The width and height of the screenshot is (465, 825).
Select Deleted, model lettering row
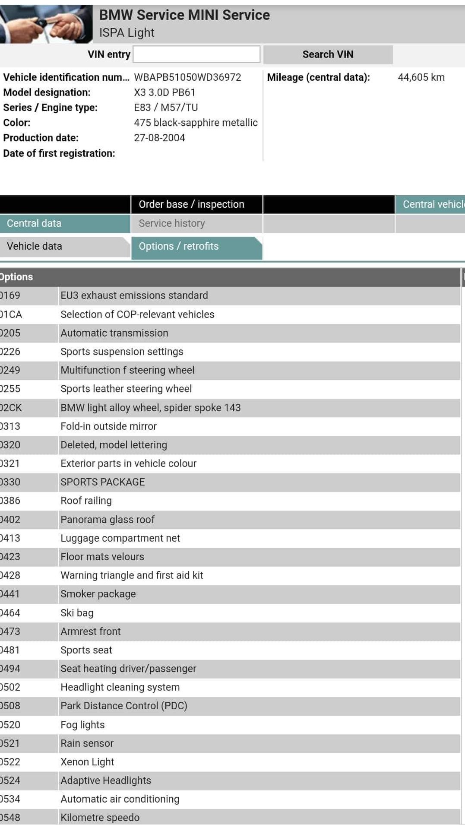coord(230,445)
